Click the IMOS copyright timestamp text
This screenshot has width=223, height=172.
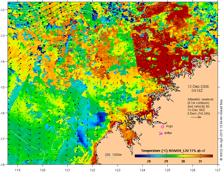(221, 130)
